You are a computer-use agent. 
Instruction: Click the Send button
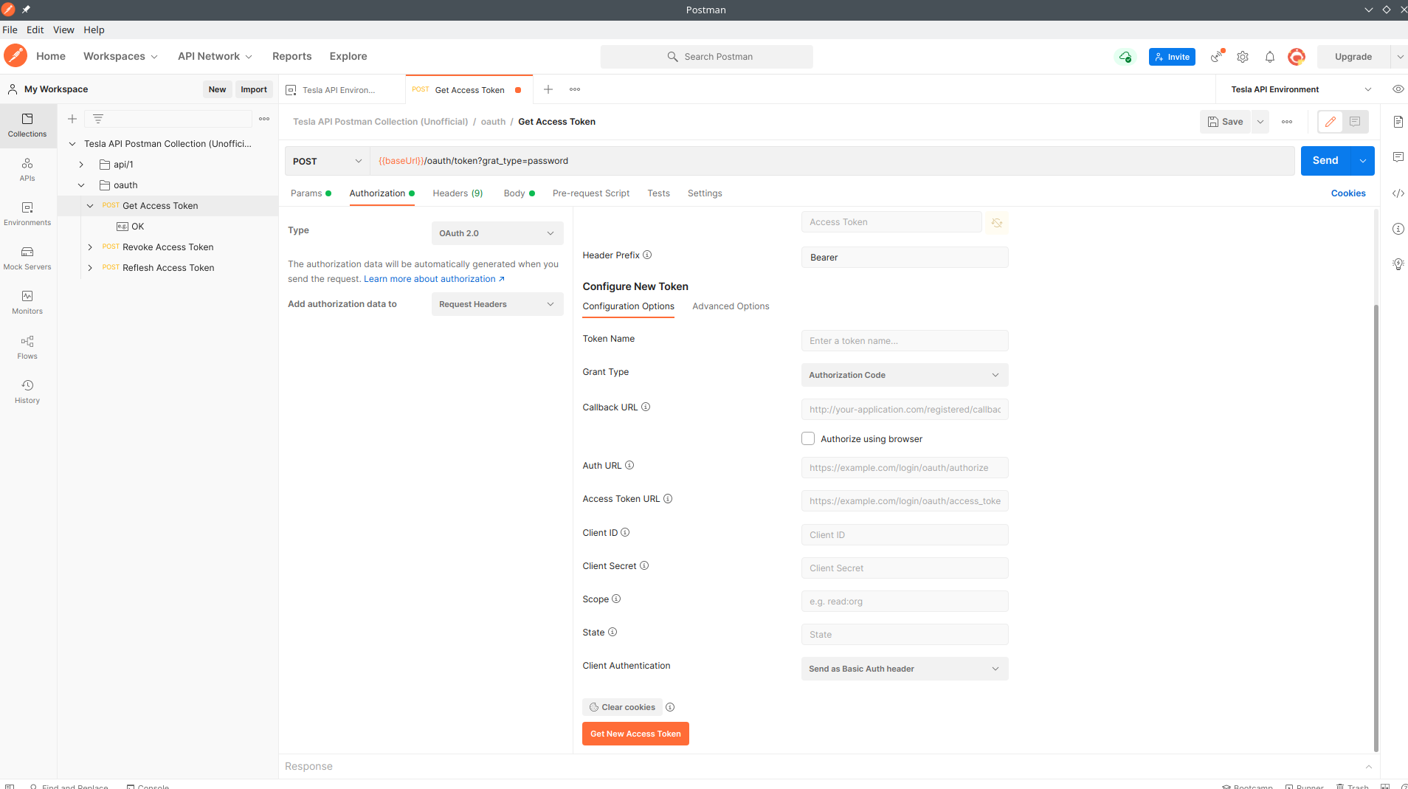point(1325,161)
